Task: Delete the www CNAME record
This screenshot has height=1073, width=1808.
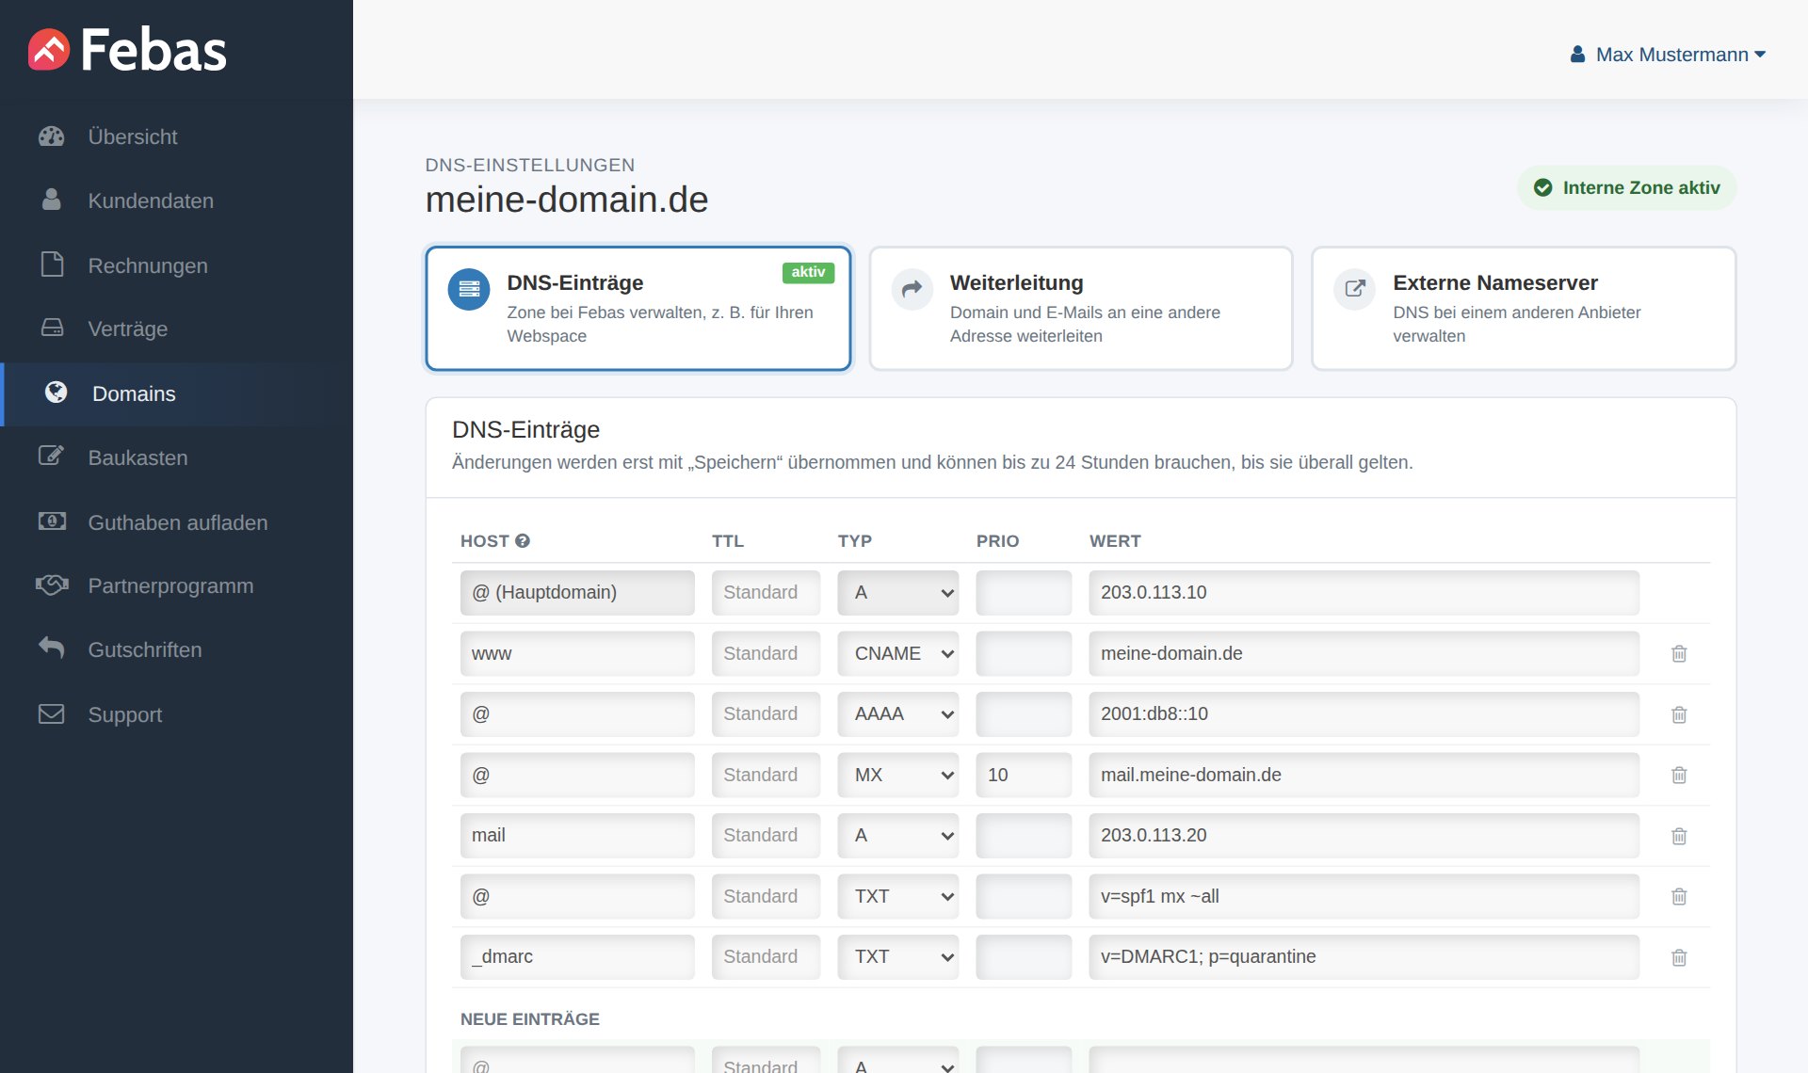Action: 1679,653
